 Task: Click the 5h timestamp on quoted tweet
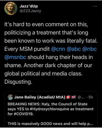pyautogui.click(x=91, y=97)
